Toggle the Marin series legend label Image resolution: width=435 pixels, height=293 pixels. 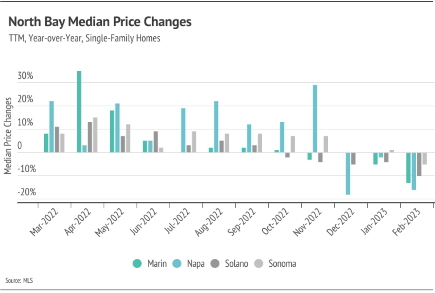[157, 263]
